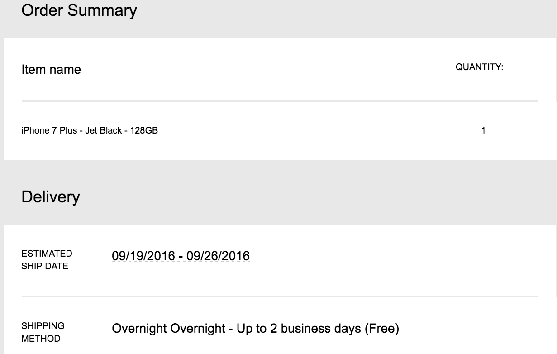
Task: Click the dash between the two ship dates
Action: 181,256
